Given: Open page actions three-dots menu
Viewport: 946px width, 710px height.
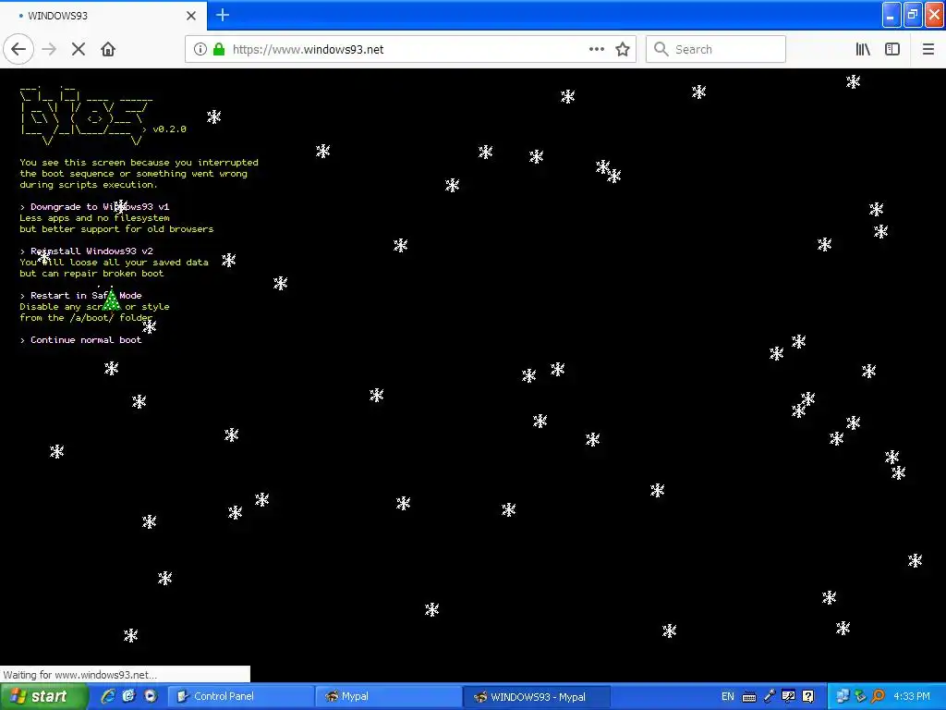Looking at the screenshot, I should 597,50.
